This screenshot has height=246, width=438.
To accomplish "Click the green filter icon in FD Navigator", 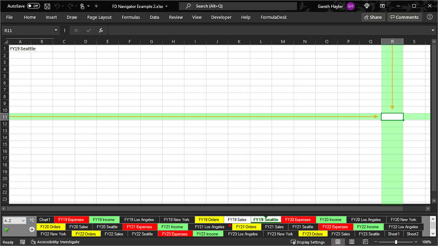I will (x=7, y=229).
